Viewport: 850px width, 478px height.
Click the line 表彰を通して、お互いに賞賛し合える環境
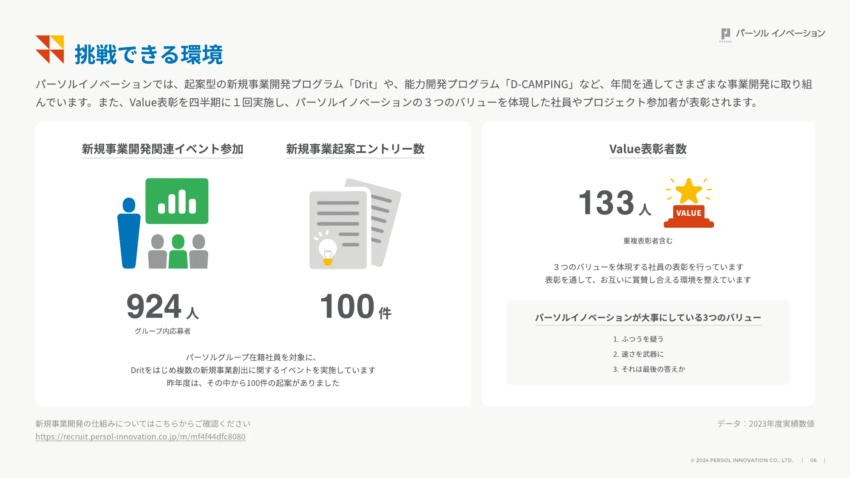[648, 280]
